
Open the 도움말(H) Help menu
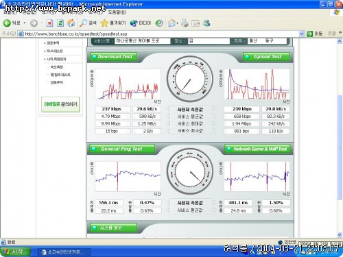click(117, 12)
